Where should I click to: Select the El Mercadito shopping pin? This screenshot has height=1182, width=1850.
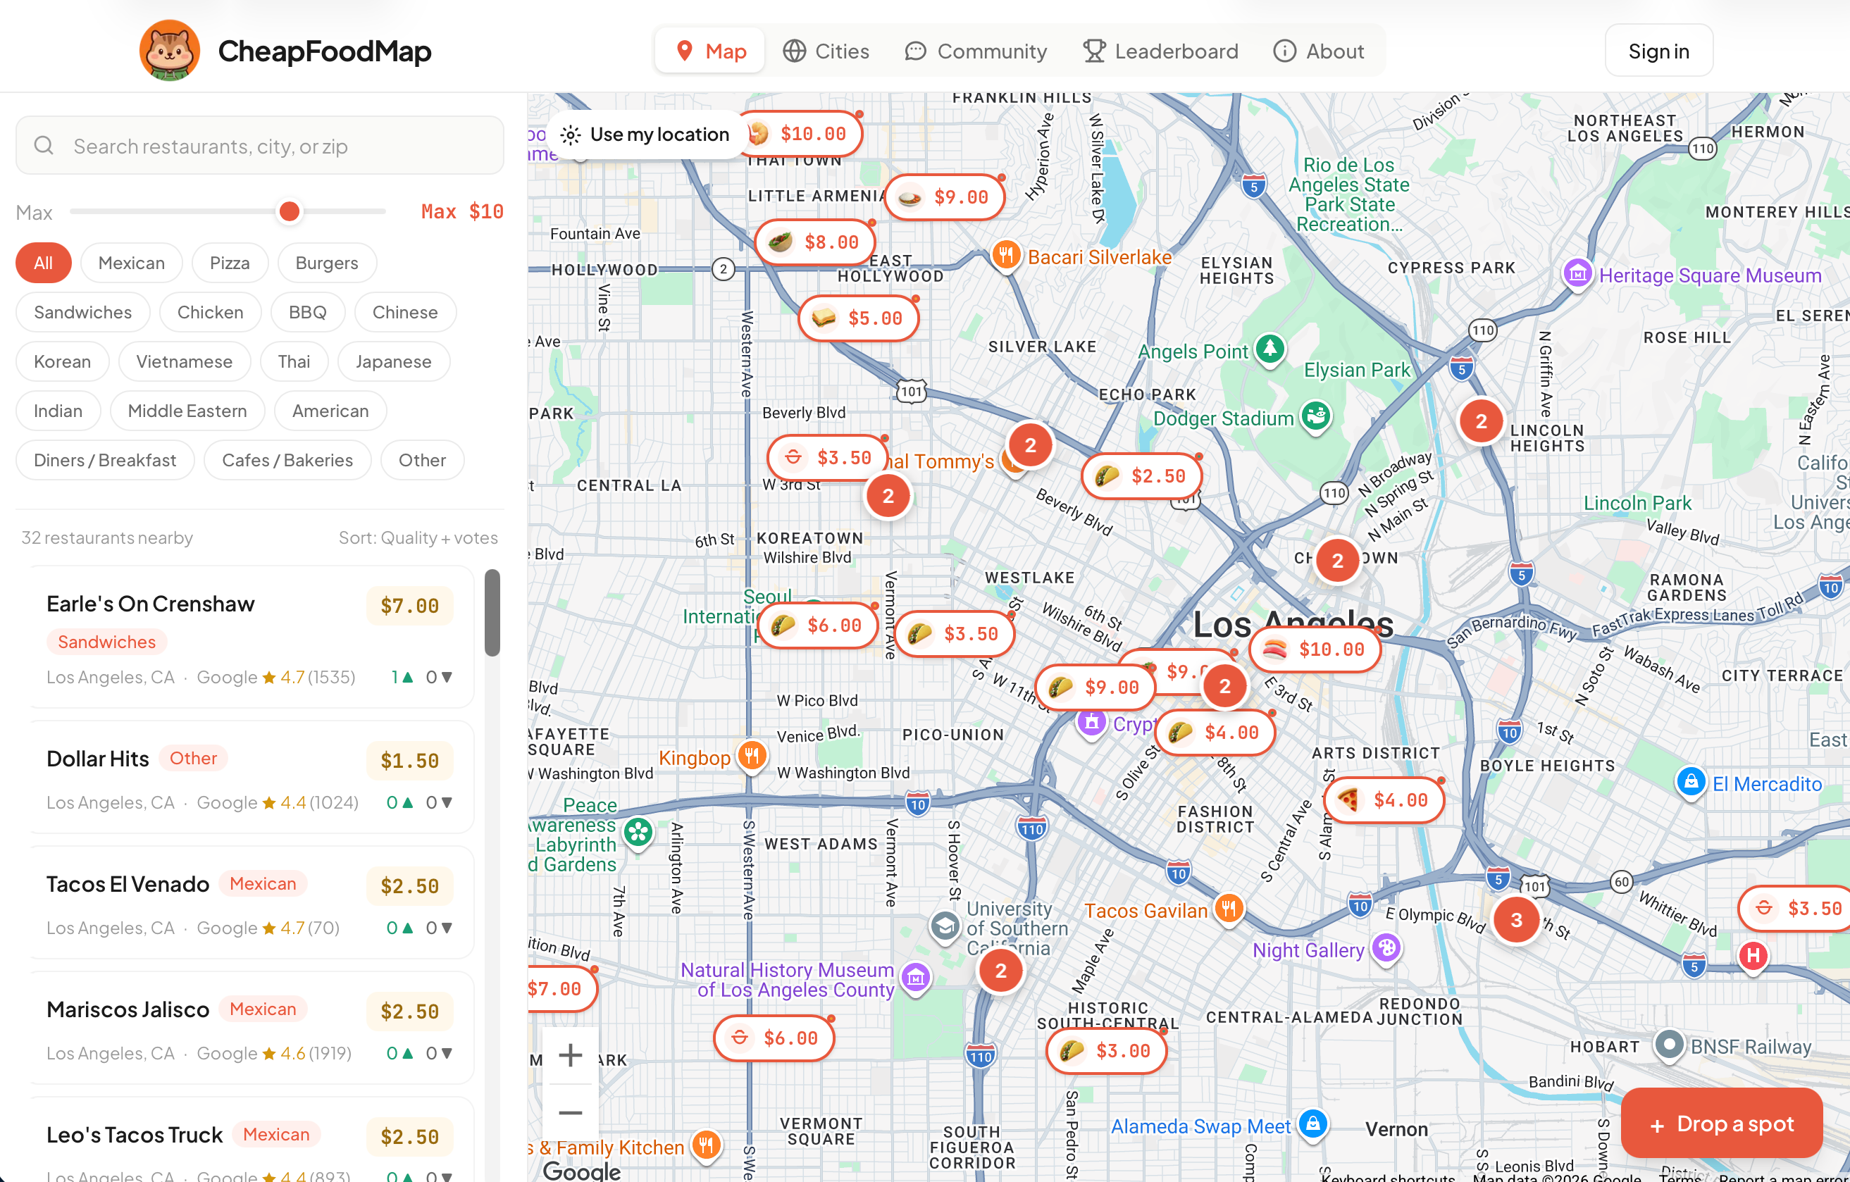coord(1691,783)
